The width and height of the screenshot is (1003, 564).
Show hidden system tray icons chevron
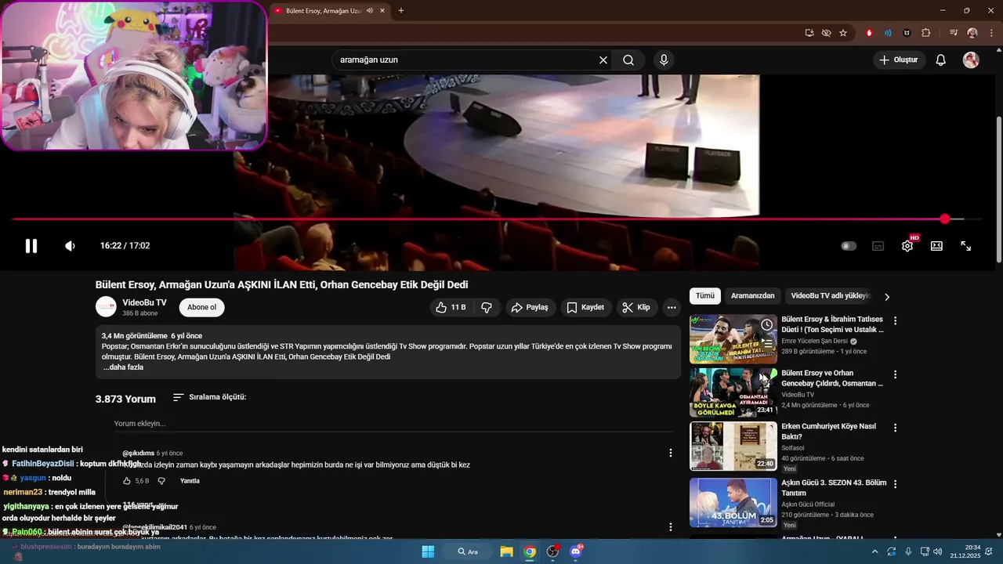tap(874, 551)
